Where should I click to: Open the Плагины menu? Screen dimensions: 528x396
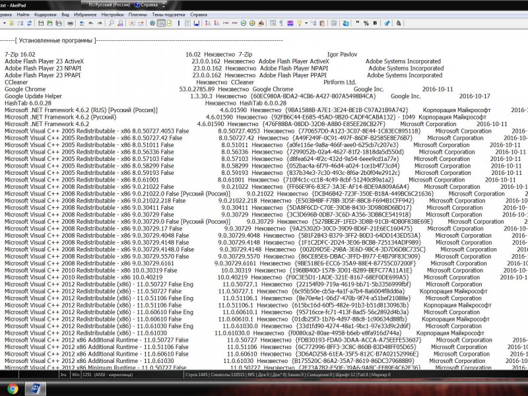click(138, 15)
